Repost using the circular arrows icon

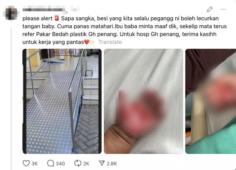point(78,163)
